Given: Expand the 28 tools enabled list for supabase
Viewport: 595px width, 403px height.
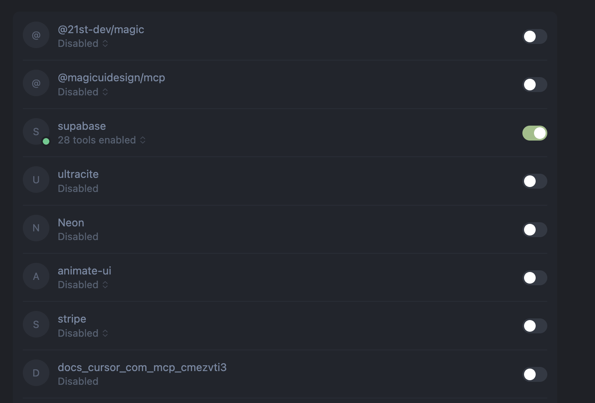Looking at the screenshot, I should [102, 140].
